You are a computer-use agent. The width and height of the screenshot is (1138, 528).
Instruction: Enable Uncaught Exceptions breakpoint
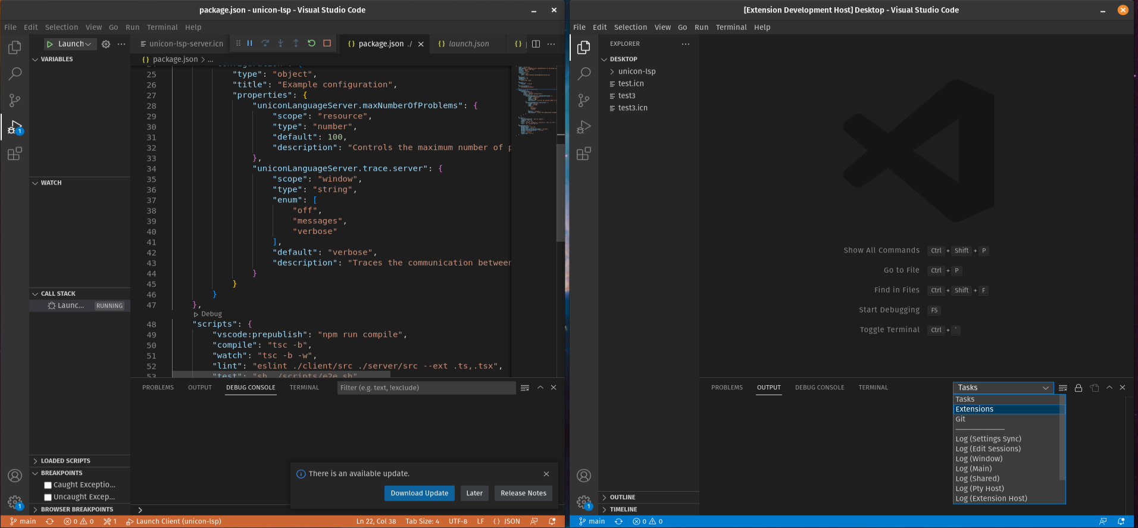48,497
